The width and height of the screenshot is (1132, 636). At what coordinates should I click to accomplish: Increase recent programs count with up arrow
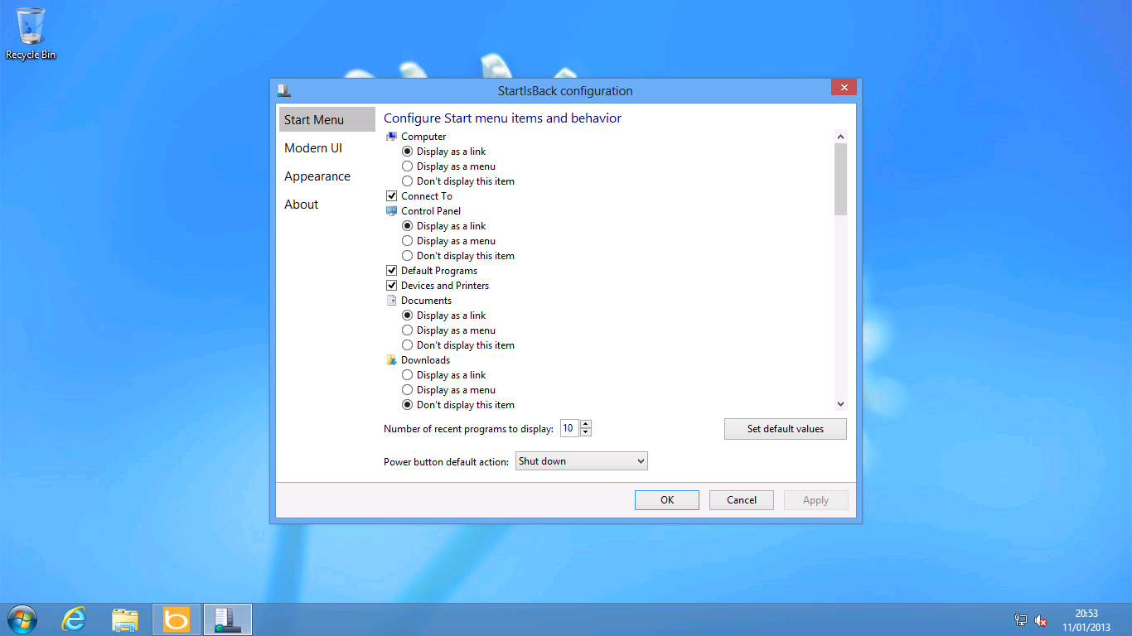click(x=586, y=425)
